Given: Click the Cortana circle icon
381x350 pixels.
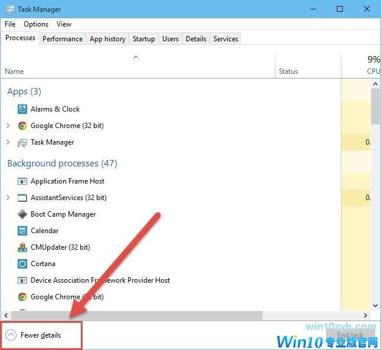Looking at the screenshot, I should 22,264.
